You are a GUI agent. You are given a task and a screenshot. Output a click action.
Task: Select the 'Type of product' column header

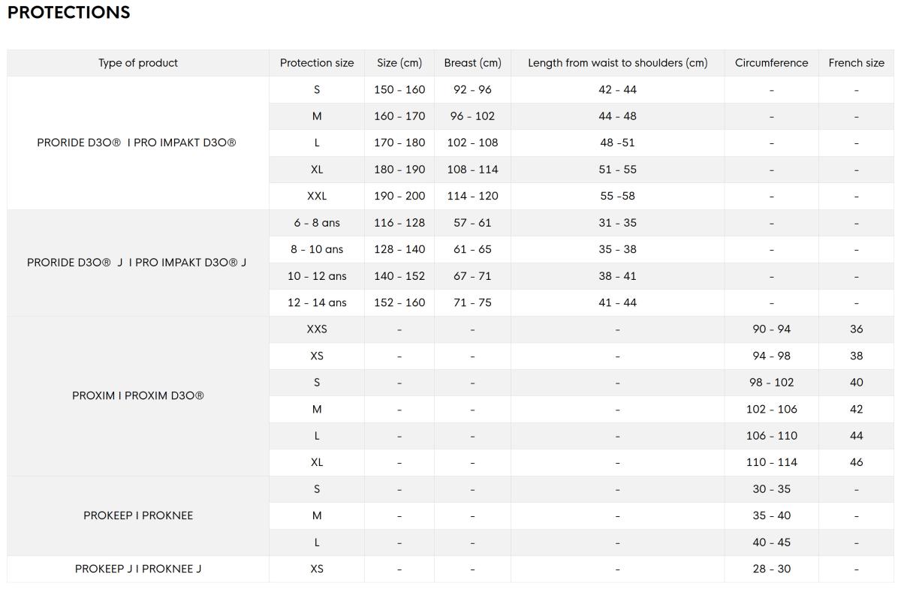click(138, 63)
